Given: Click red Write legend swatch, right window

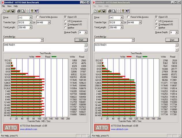Looking at the screenshot, I should (129, 57).
